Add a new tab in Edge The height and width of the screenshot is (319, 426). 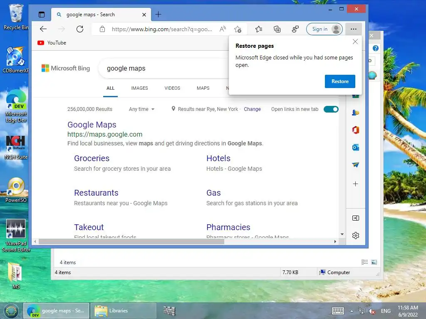coord(158,15)
